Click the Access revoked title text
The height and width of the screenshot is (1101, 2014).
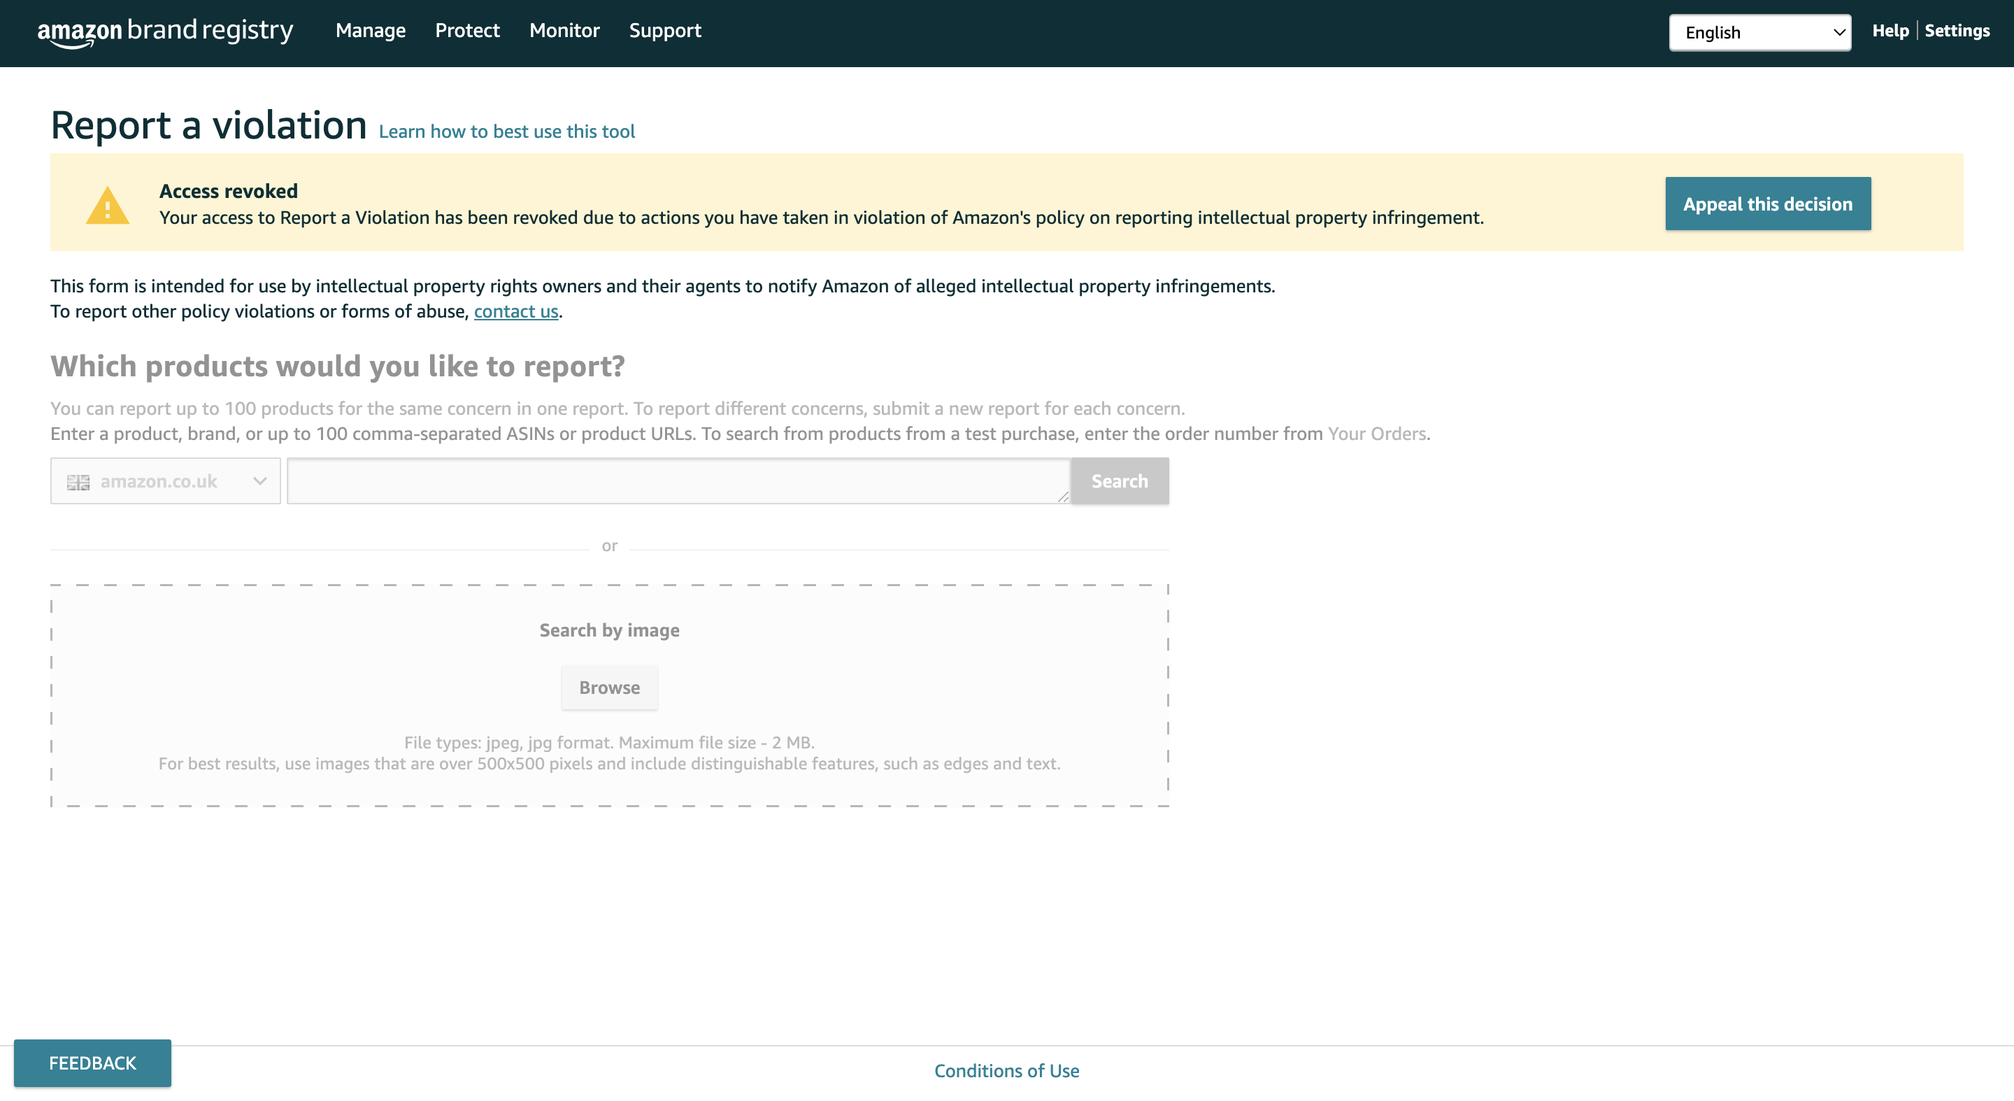(x=228, y=191)
